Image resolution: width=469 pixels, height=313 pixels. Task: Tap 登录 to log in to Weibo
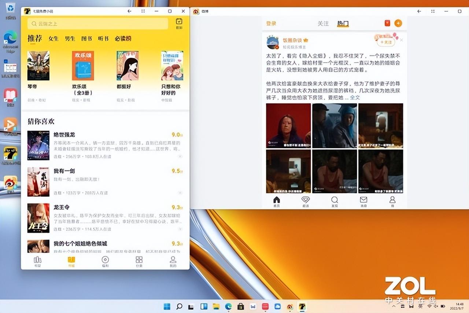pyautogui.click(x=270, y=23)
